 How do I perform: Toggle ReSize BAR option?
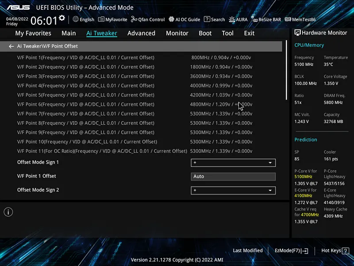[266, 20]
